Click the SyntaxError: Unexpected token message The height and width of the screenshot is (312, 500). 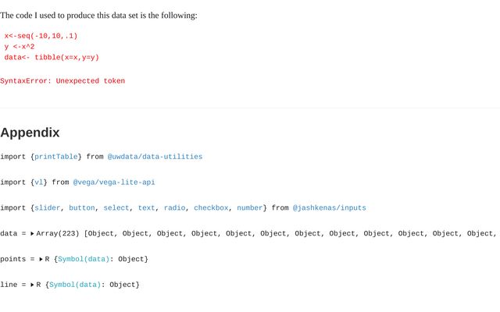(x=62, y=81)
